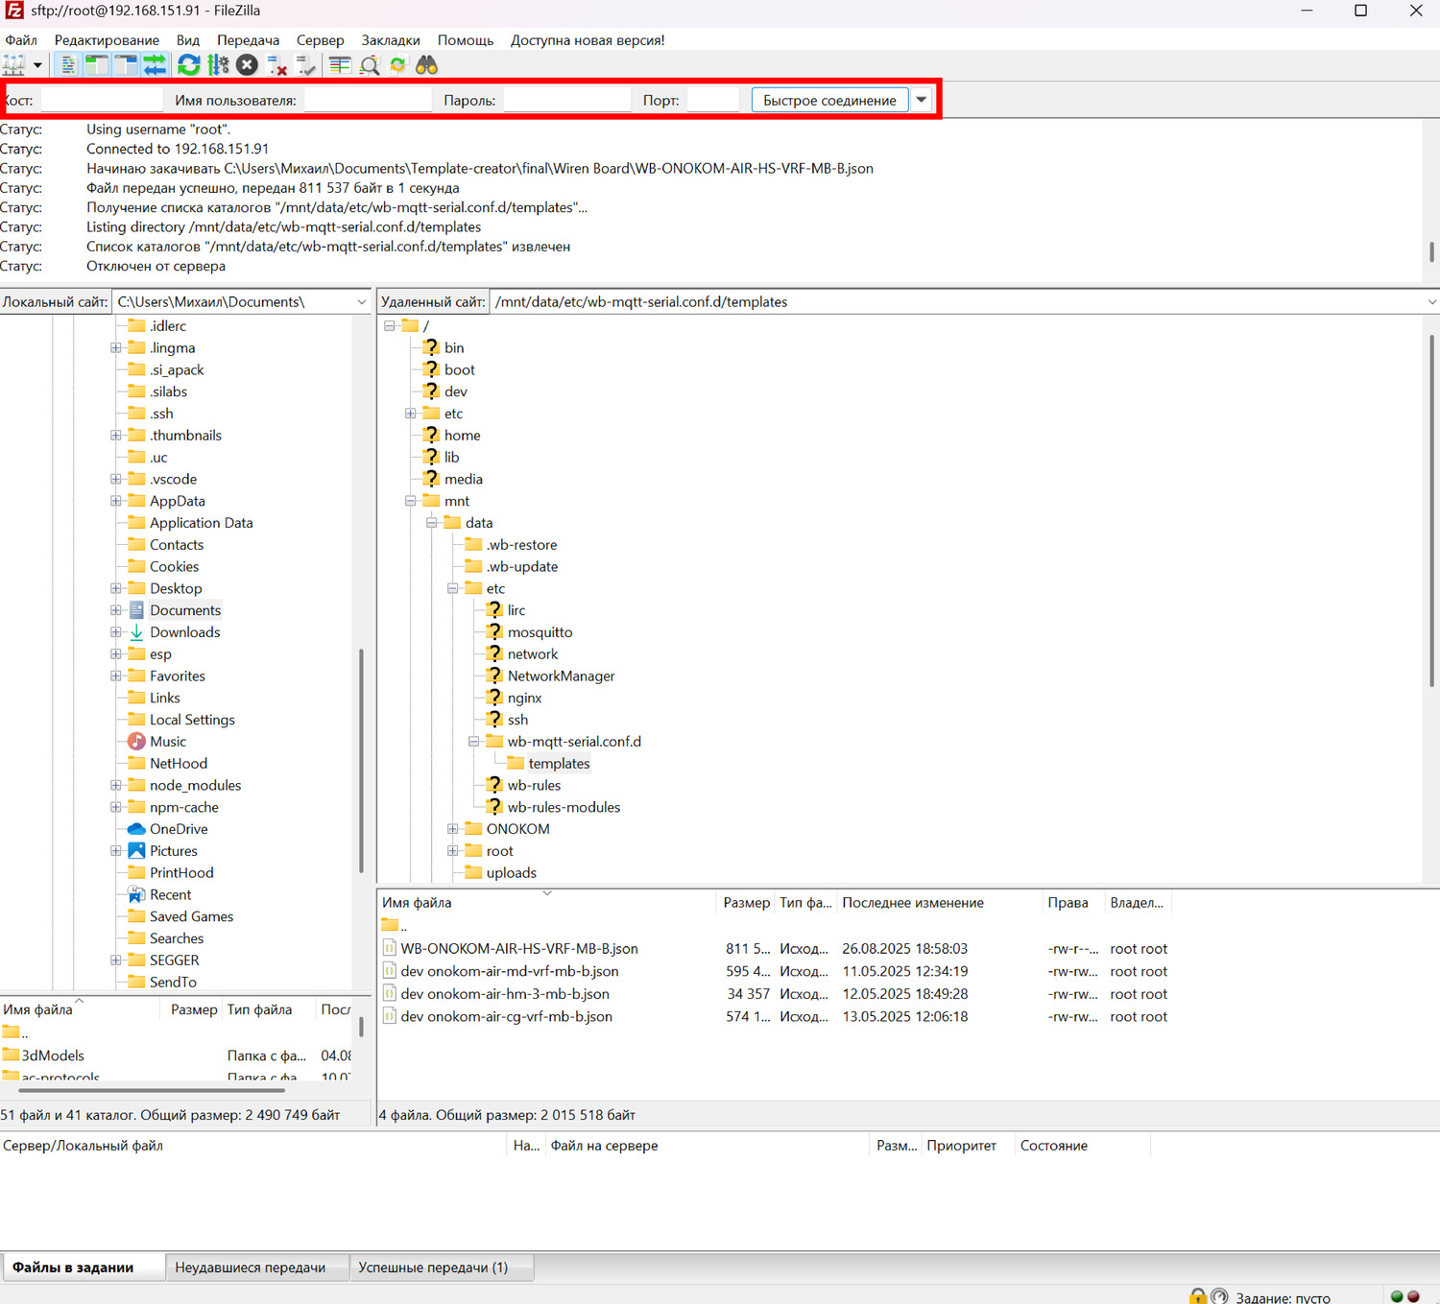Viewport: 1440px width, 1304px height.
Task: Click the Пароль input field
Action: coord(566,100)
